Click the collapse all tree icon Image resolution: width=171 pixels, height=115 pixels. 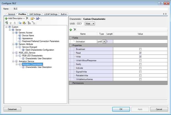click(33, 23)
